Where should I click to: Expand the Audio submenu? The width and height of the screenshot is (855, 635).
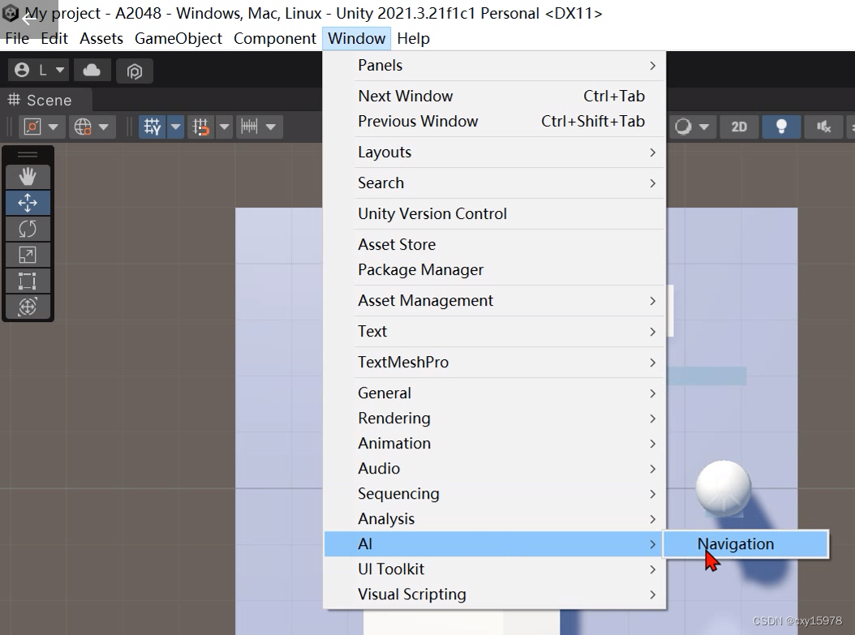(495, 468)
